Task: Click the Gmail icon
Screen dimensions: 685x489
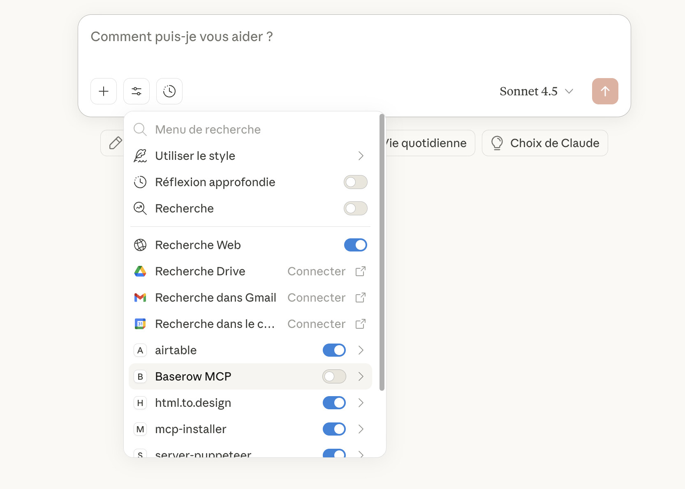Action: tap(140, 298)
